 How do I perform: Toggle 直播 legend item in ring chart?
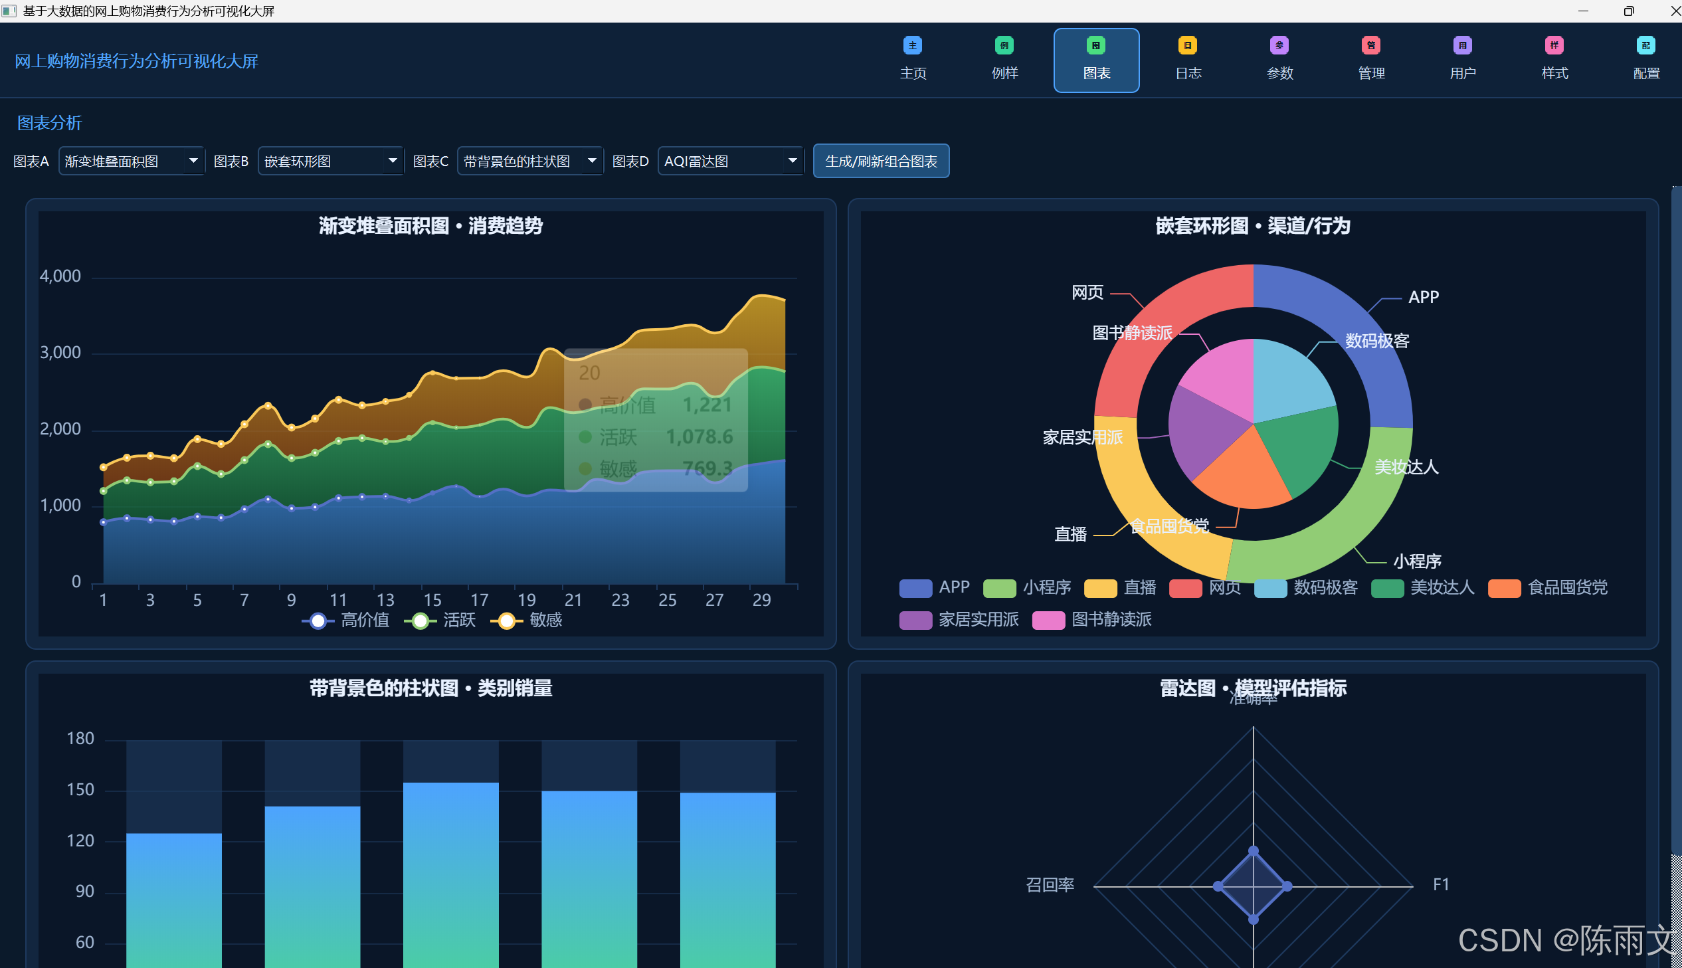click(1120, 588)
